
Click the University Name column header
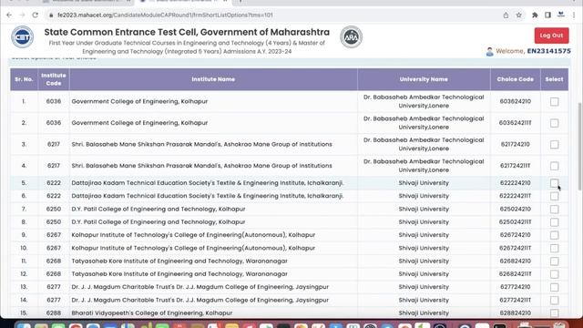pos(424,79)
